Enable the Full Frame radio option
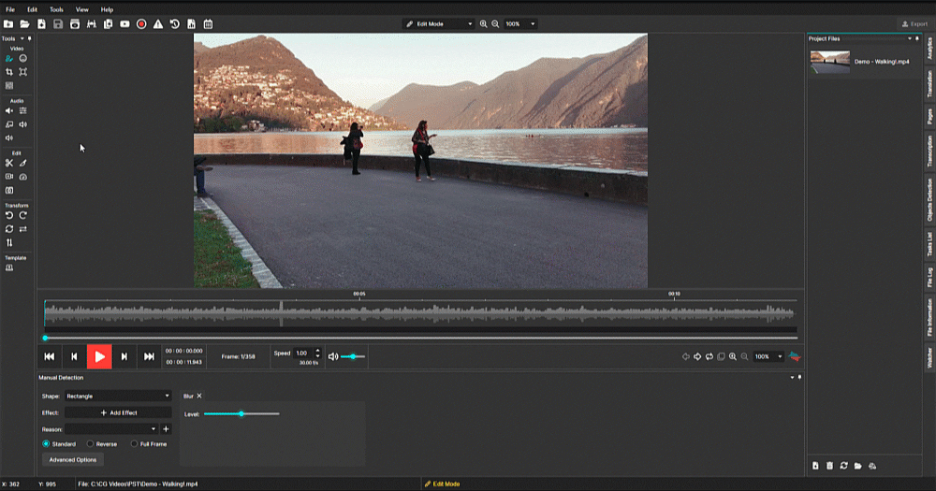The image size is (936, 491). click(134, 443)
